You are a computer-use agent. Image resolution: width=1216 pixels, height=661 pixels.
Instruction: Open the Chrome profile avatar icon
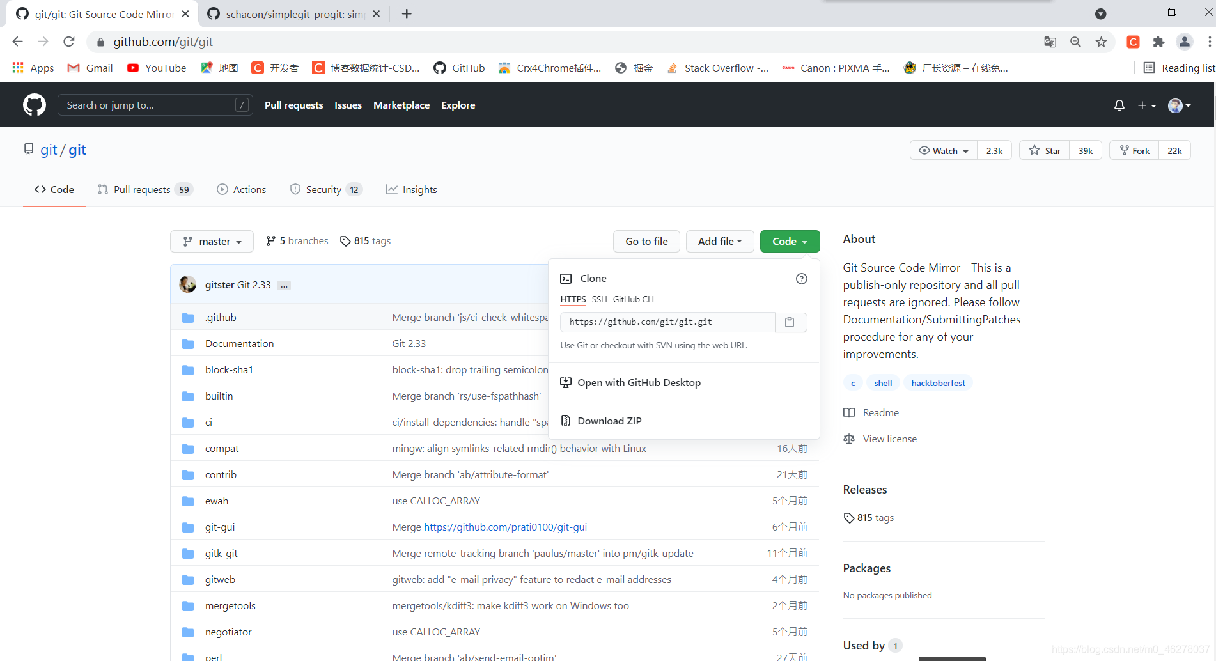pyautogui.click(x=1185, y=42)
